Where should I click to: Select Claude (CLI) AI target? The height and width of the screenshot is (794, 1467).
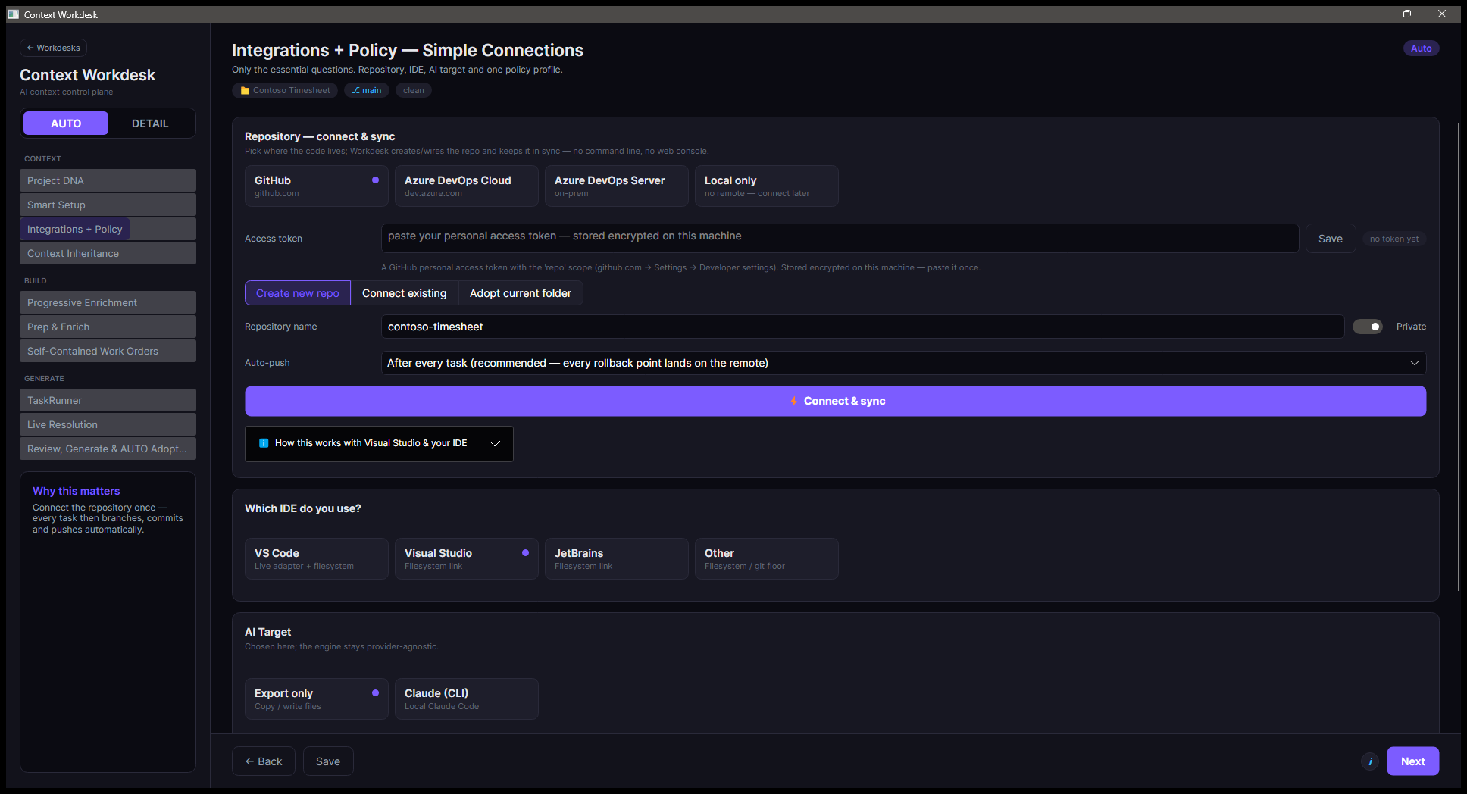pyautogui.click(x=467, y=699)
